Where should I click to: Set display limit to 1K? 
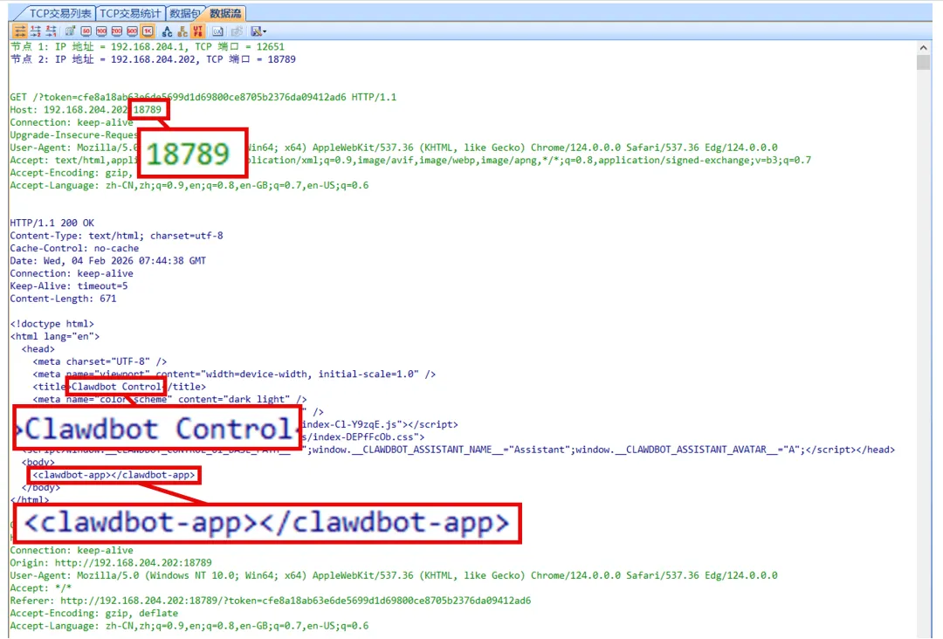[148, 31]
